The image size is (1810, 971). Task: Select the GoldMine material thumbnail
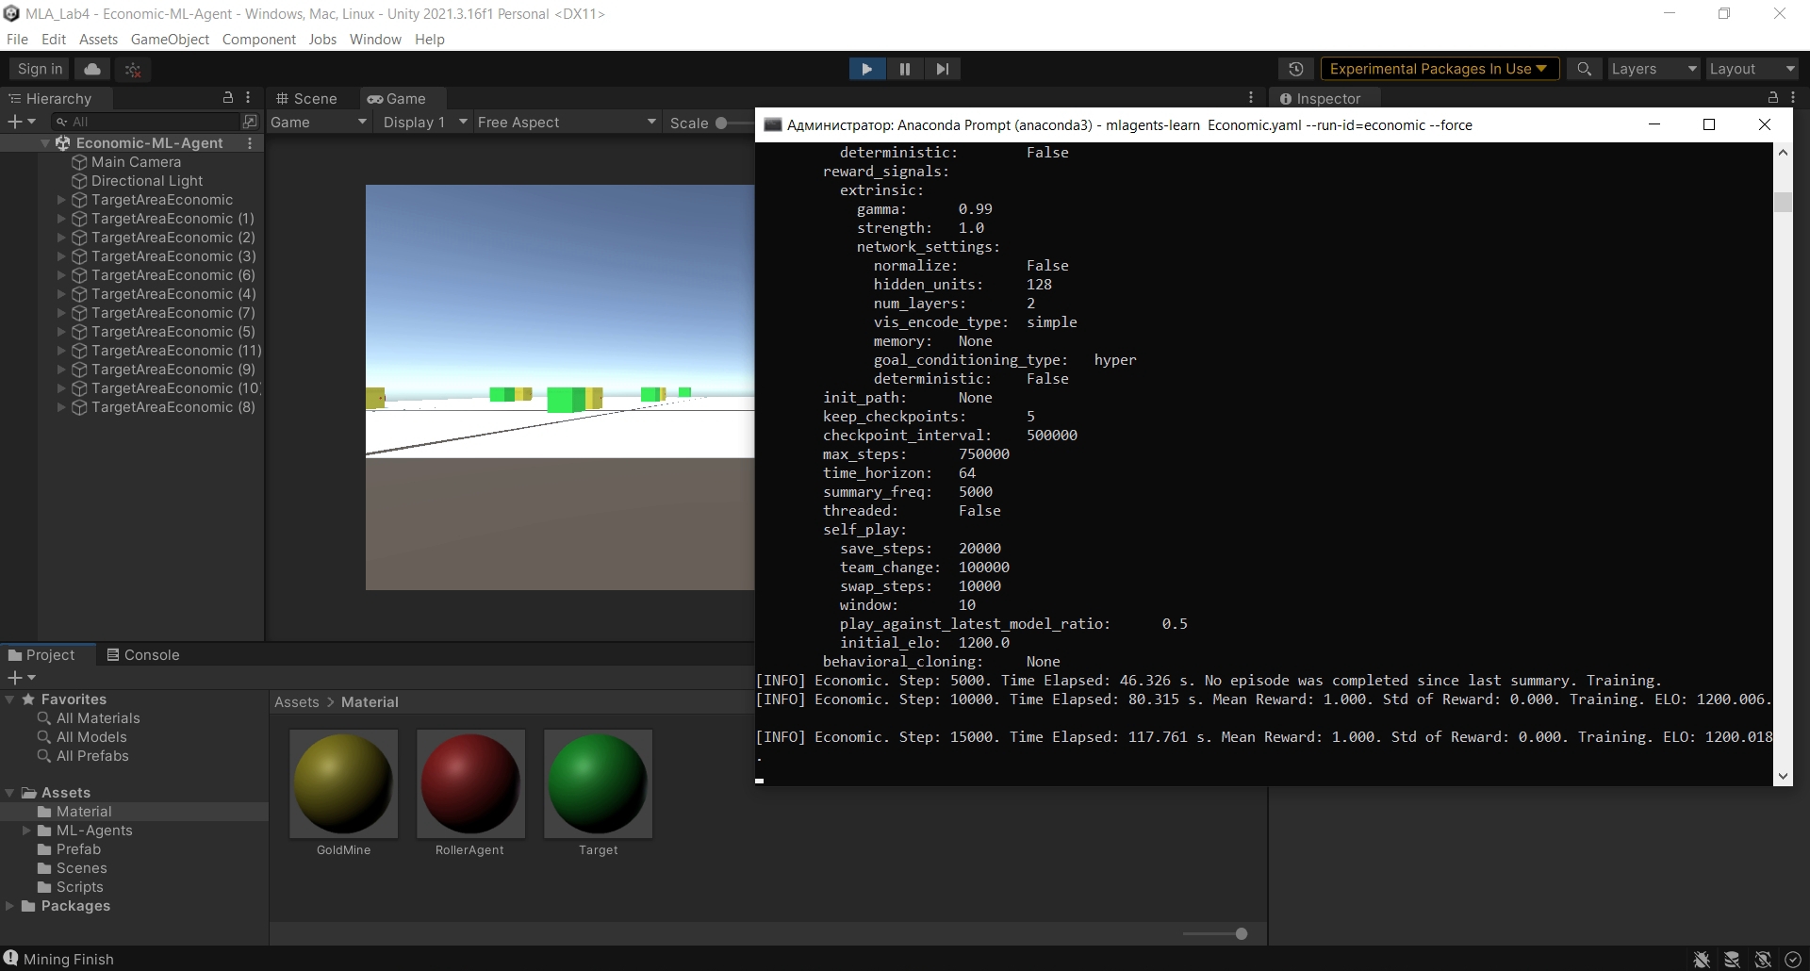[x=343, y=783]
